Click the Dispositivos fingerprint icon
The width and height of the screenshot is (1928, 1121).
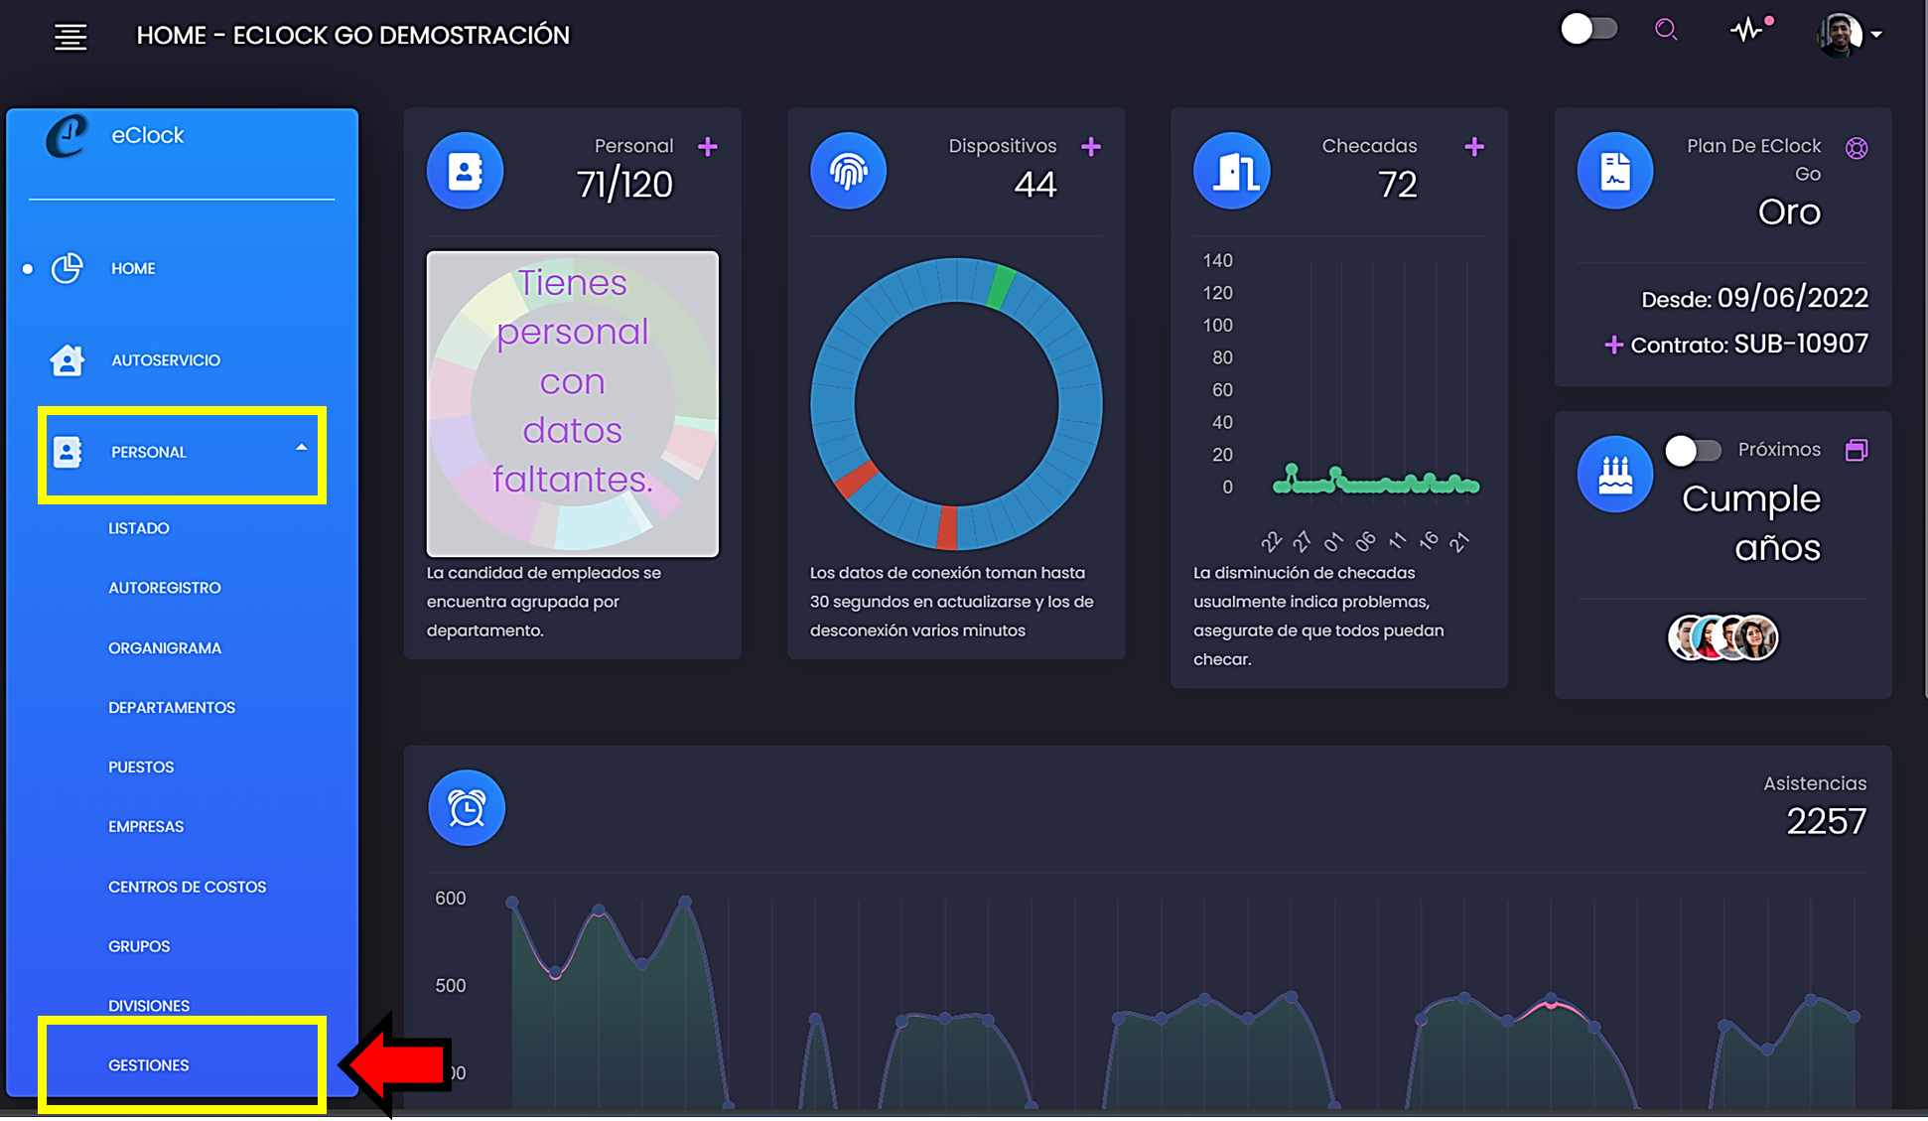[x=848, y=171]
